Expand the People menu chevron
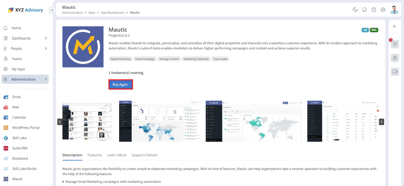This screenshot has height=186, width=404. coord(46,48)
